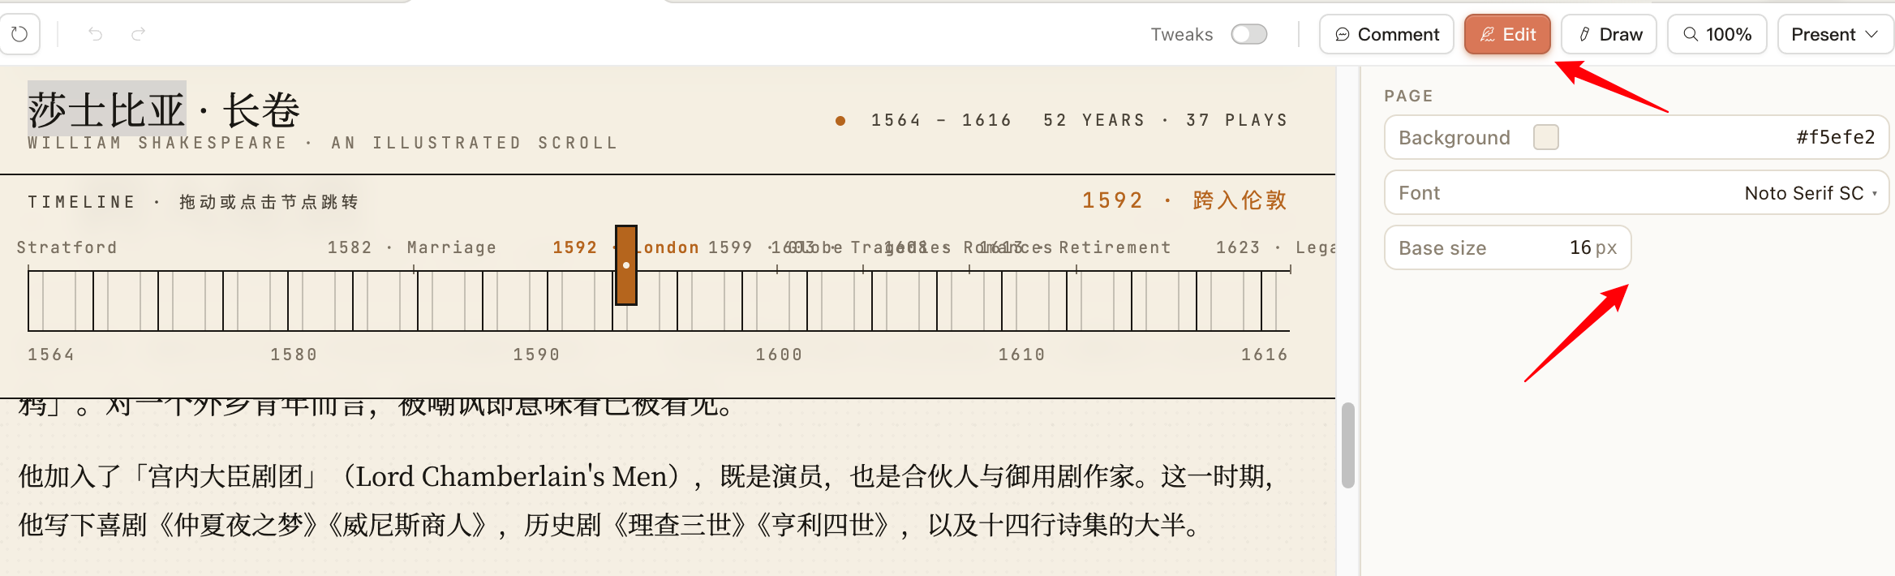The height and width of the screenshot is (576, 1895).
Task: Jump to the 1582 Marriage timeline node
Action: point(411,247)
